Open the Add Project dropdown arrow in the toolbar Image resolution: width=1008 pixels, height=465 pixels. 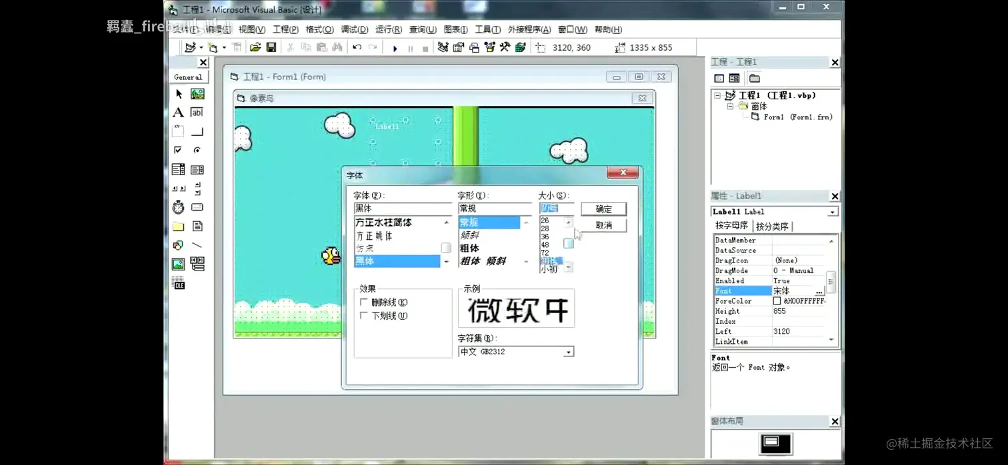(201, 48)
